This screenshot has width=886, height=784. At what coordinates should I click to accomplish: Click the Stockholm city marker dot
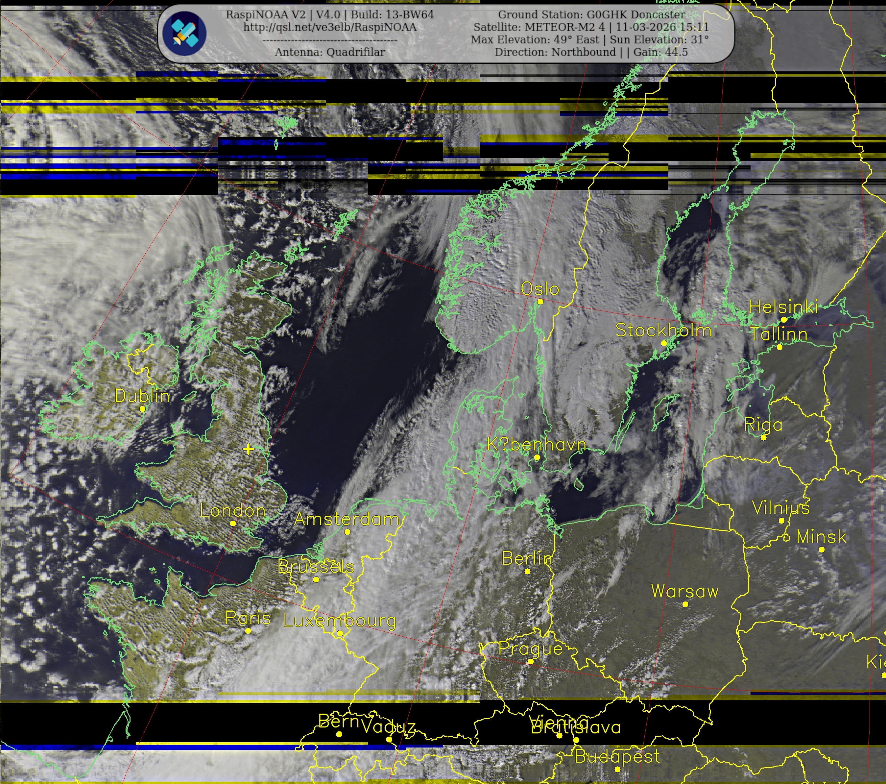[664, 343]
